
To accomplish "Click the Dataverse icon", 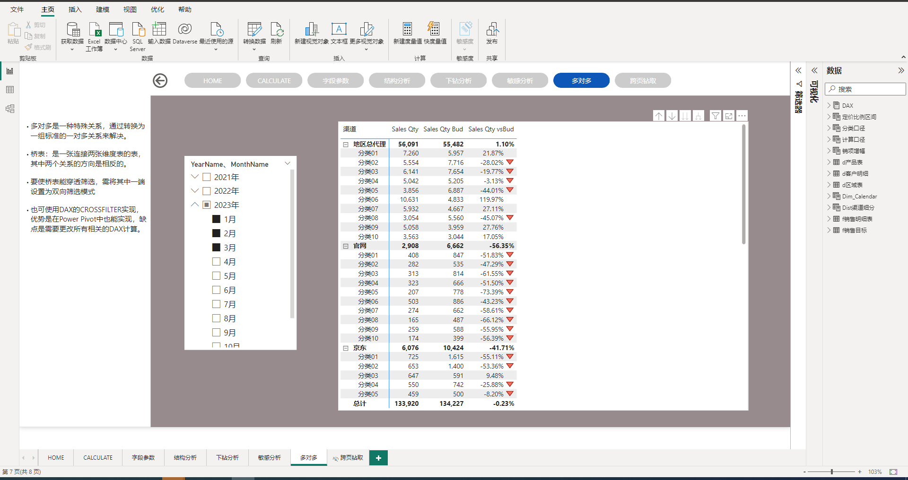I will (185, 30).
